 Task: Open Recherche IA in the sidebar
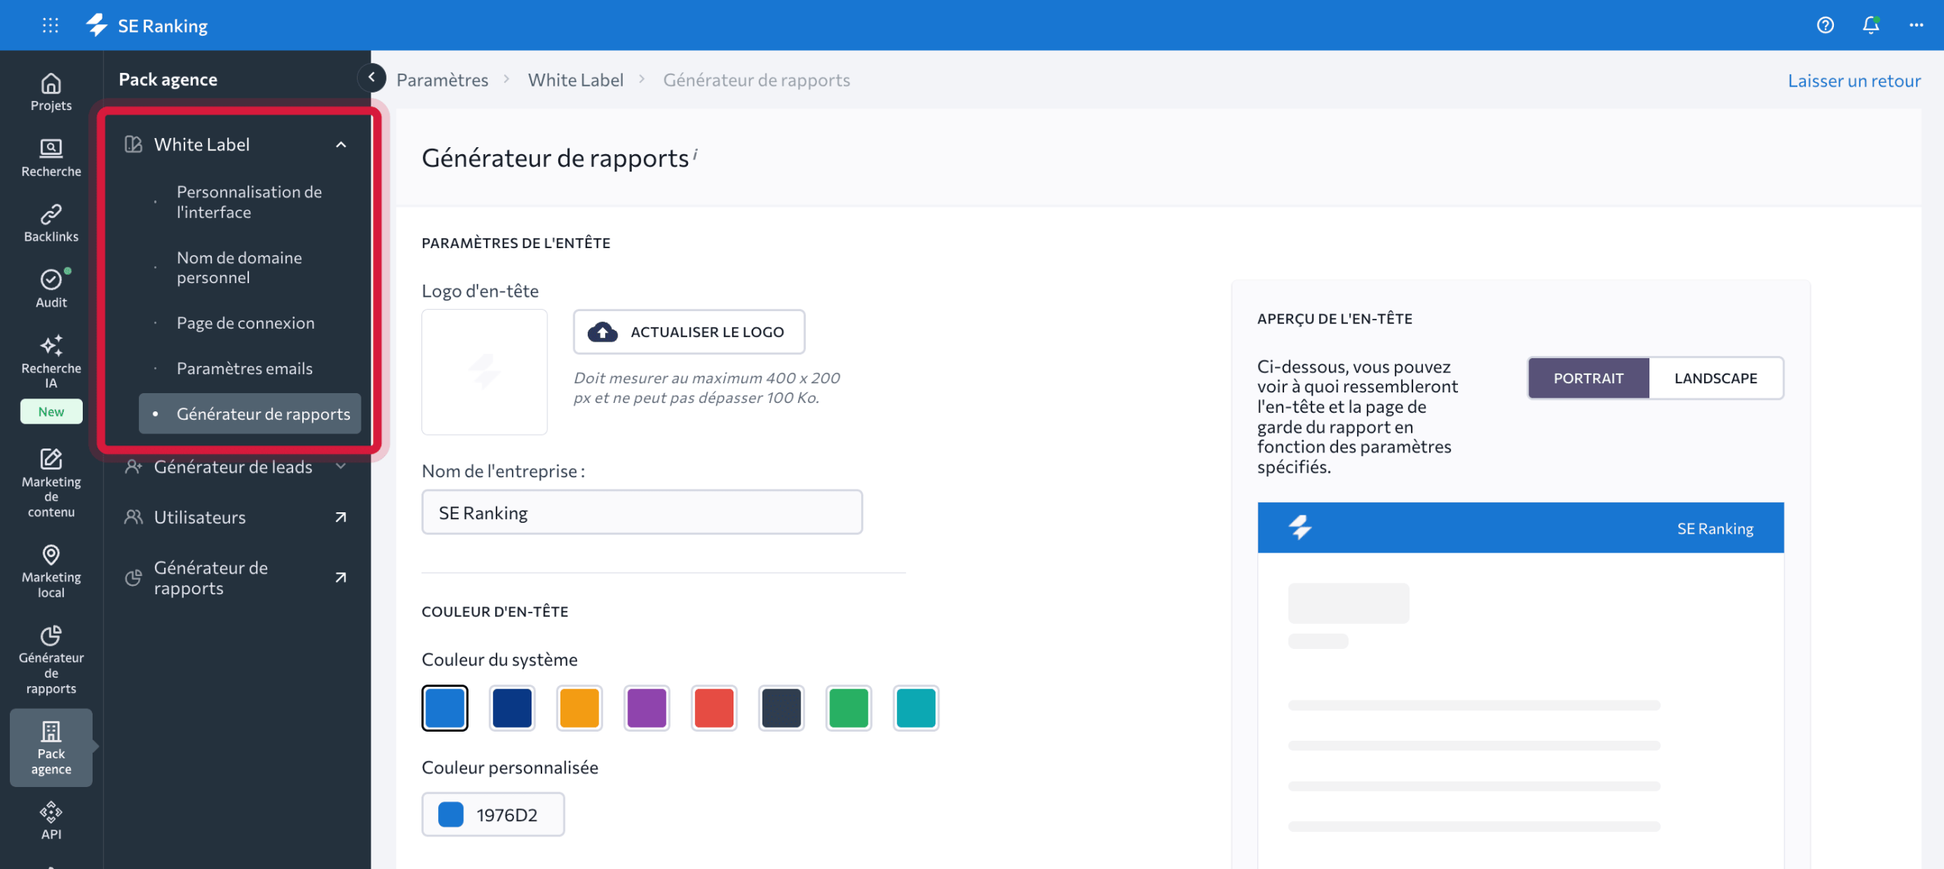[x=51, y=363]
